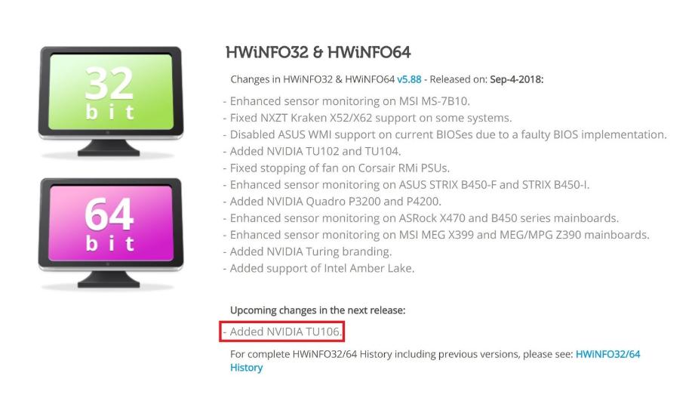Click the green 32 bit monitor icon

[110, 101]
